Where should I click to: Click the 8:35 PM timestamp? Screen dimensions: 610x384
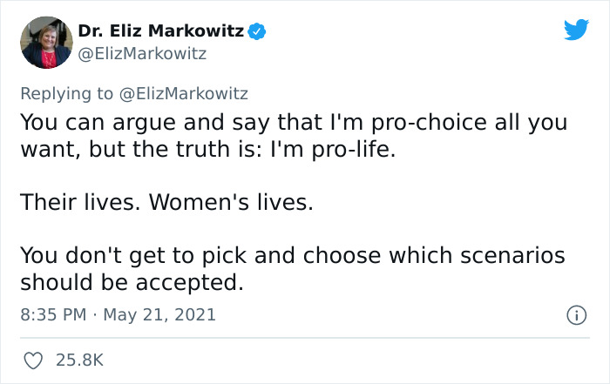point(52,313)
